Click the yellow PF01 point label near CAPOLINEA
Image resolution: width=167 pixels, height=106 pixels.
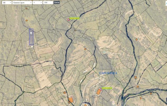pos(107,88)
